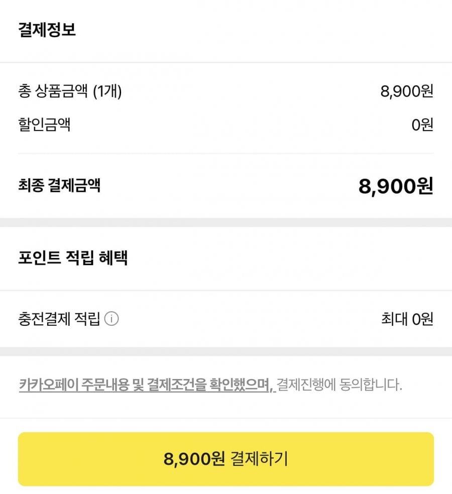The width and height of the screenshot is (452, 494).
Task: Click the 8,900원 total product amount value
Action: (x=406, y=91)
